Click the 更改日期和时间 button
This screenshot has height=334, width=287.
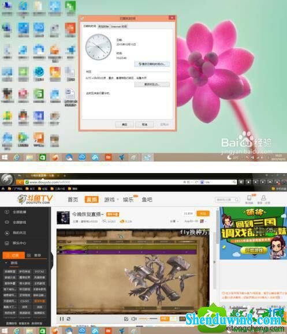(152, 63)
